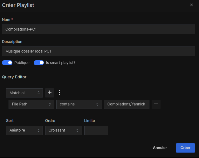The width and height of the screenshot is (199, 158).
Task: Close the Créer Playlist dialog
Action: [x=191, y=5]
